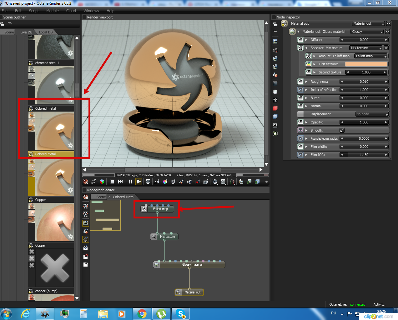This screenshot has width=398, height=320.
Task: Open the clay mode sphere dropdown icon
Action: click(x=215, y=182)
